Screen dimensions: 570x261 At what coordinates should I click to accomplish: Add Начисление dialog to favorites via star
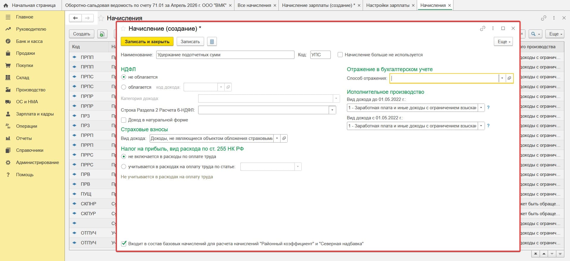point(123,29)
